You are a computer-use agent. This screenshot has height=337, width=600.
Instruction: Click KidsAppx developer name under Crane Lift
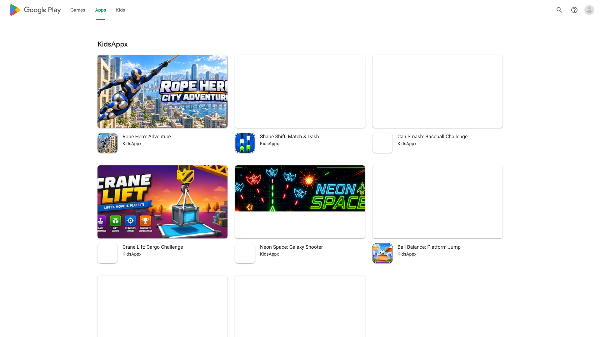[x=132, y=254]
